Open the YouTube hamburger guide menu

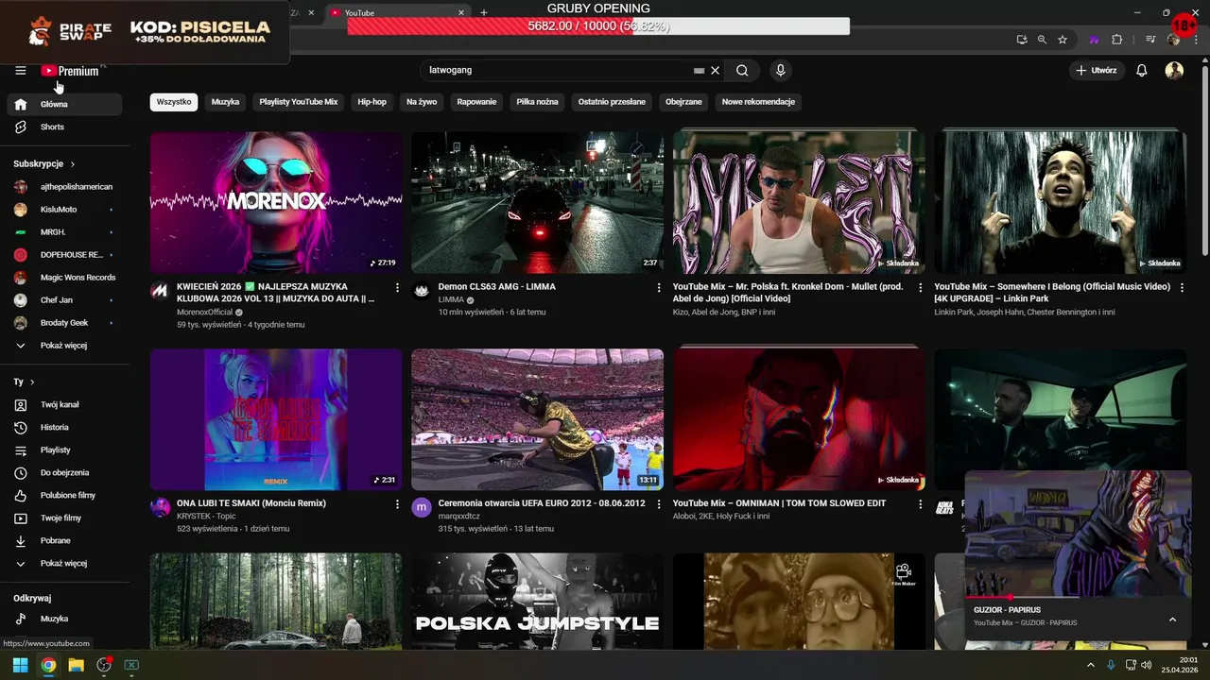click(20, 71)
